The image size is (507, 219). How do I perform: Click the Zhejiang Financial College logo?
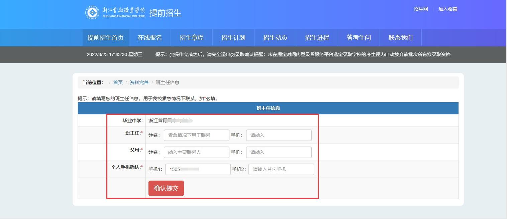(115, 13)
